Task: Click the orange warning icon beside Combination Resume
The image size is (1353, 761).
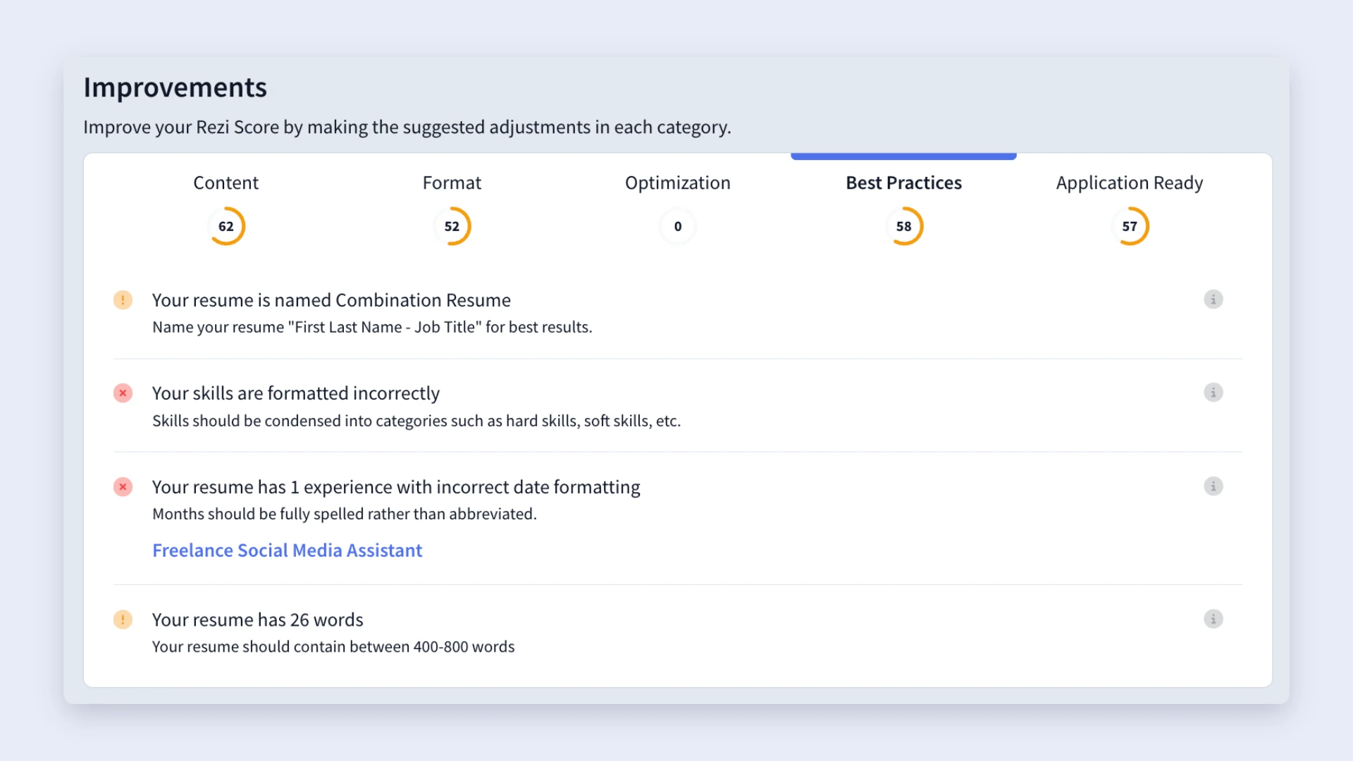Action: click(x=123, y=300)
